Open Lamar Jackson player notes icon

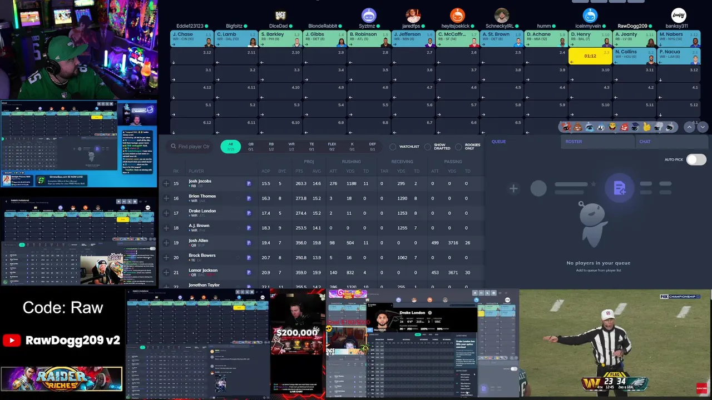coord(249,272)
